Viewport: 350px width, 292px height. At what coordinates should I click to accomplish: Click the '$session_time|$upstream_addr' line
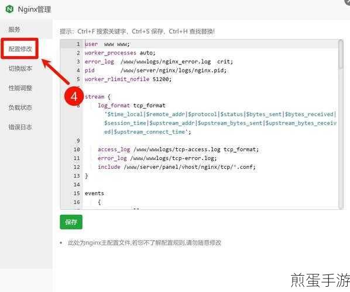[220, 123]
